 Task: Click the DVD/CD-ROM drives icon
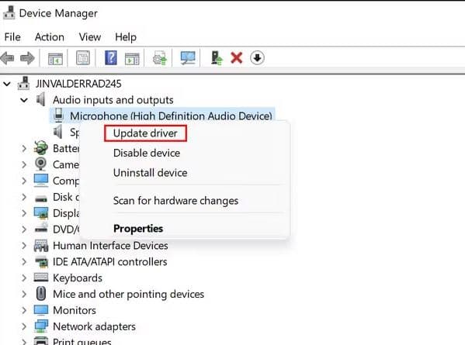coord(41,229)
